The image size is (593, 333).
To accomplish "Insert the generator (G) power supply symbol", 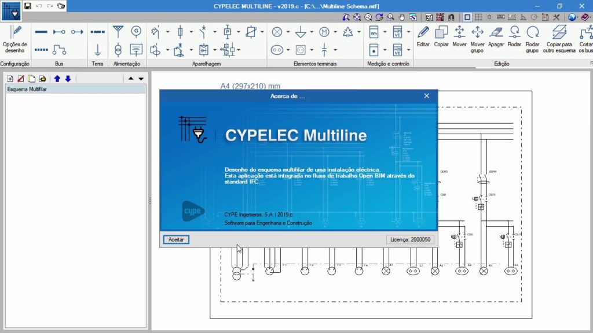I will point(136,31).
